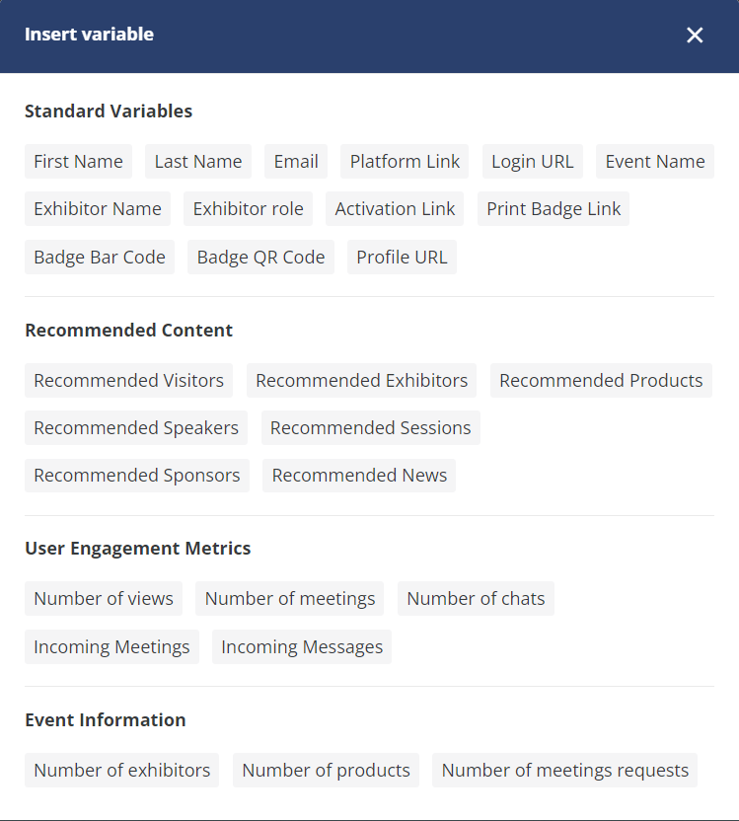Pick the Recommended Sessions variable
The height and width of the screenshot is (821, 739).
(x=370, y=428)
